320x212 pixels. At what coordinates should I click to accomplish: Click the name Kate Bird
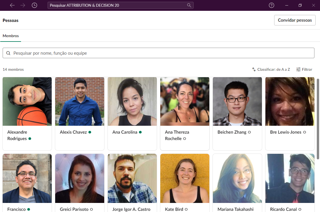point(174,209)
